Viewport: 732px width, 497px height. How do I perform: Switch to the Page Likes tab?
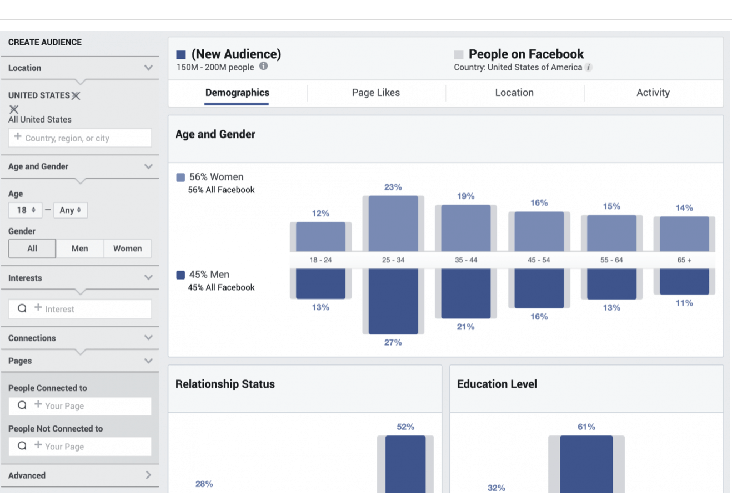pos(375,93)
